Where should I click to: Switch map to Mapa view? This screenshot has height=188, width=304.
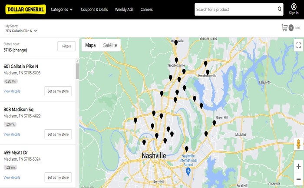(90, 45)
